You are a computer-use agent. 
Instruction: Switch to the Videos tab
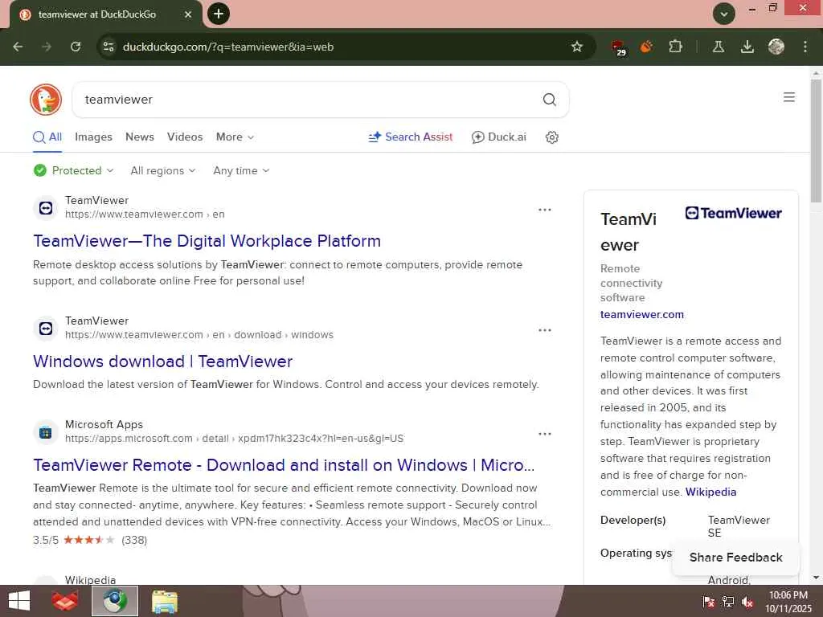(185, 137)
